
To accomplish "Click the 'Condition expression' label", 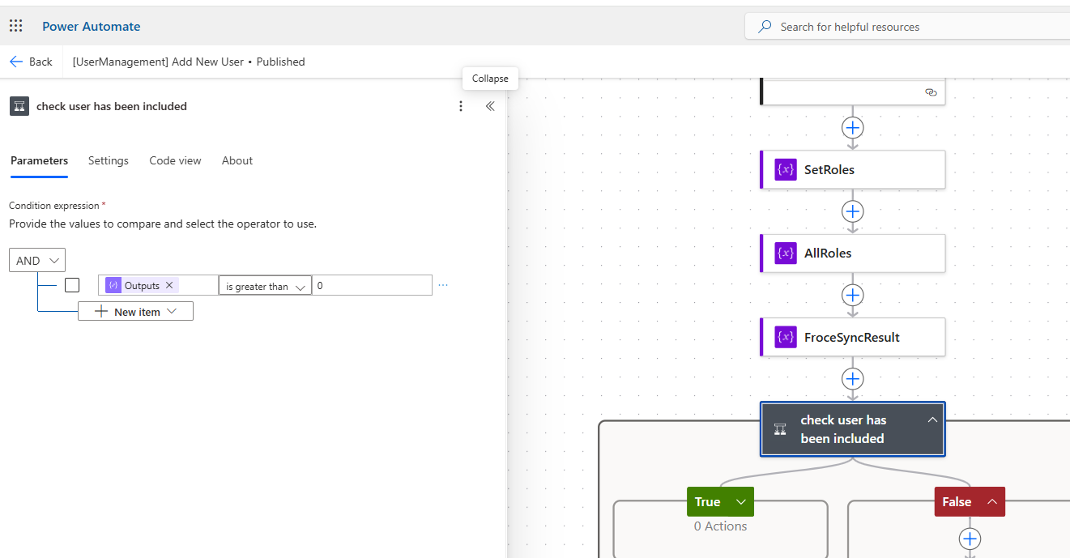I will [x=54, y=206].
